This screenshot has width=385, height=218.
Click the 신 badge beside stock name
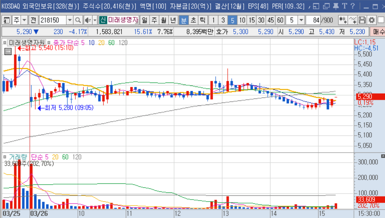click(x=103, y=20)
